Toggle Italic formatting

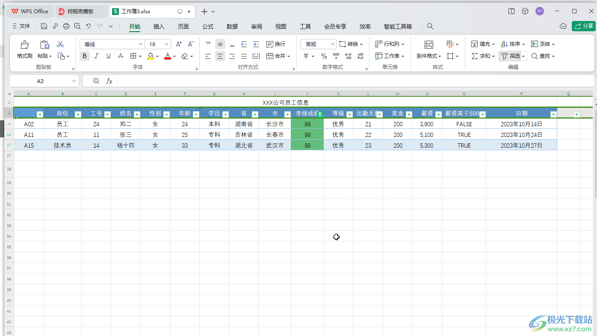click(x=97, y=56)
